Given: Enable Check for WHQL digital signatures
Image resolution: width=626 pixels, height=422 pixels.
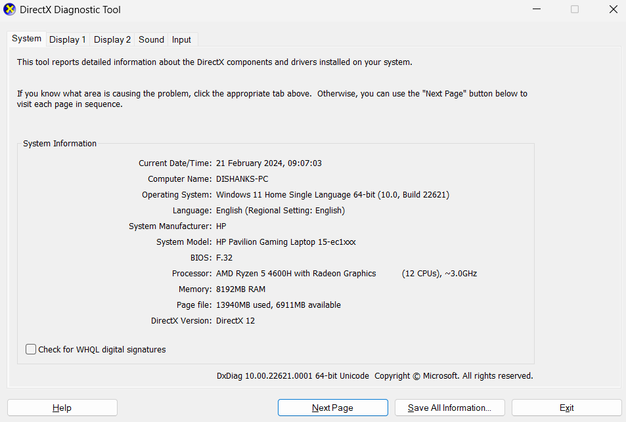Looking at the screenshot, I should (30, 349).
